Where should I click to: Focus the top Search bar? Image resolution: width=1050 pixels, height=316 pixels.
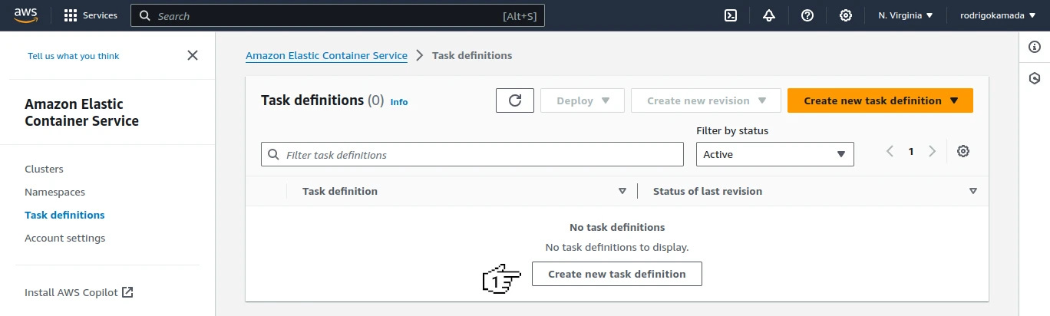(x=338, y=15)
